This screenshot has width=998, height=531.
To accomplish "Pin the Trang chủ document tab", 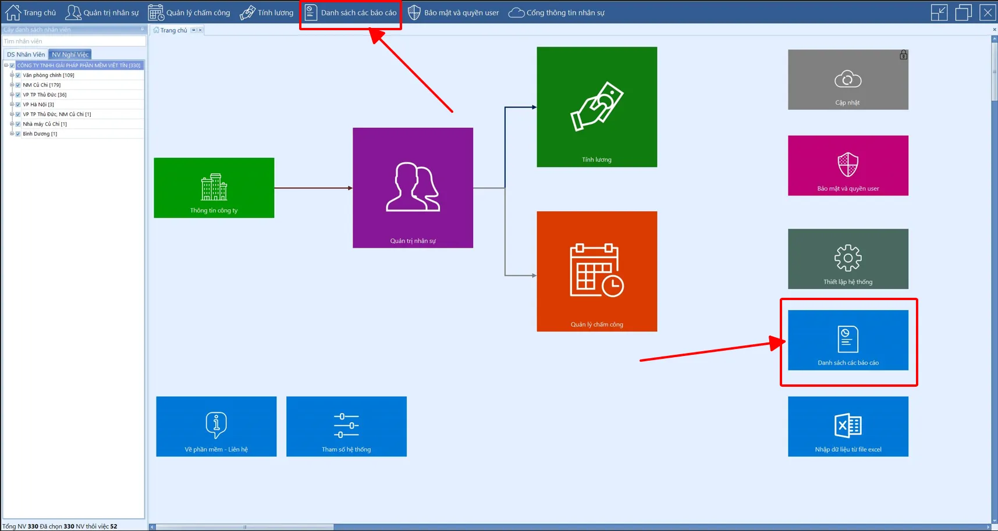I will coord(193,30).
